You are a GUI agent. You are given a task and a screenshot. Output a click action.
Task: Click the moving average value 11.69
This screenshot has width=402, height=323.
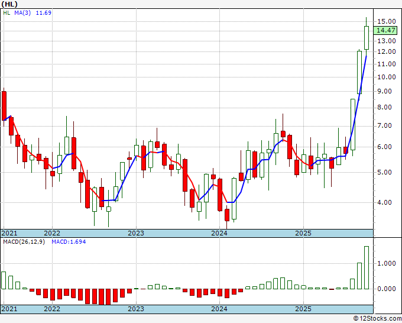point(44,12)
